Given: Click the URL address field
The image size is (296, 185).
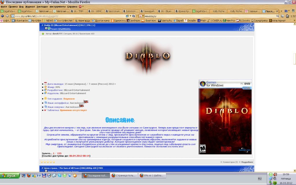Looking at the screenshot, I should pos(70,16).
